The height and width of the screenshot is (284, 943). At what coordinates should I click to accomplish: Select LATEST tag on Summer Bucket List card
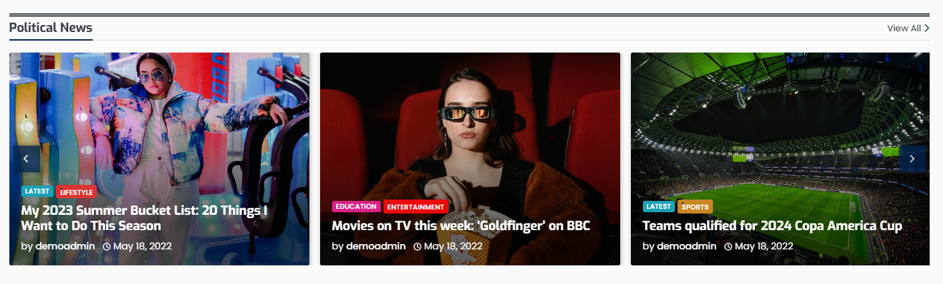pos(37,192)
